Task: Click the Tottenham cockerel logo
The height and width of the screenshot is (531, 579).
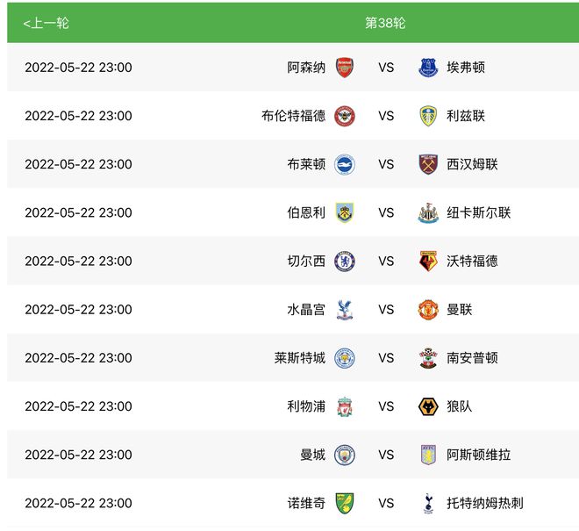Action: (428, 503)
